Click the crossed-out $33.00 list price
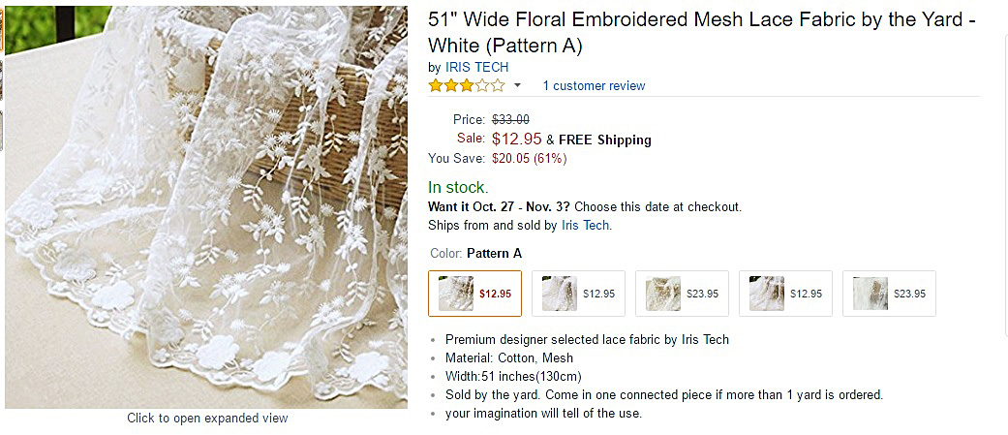This screenshot has width=1008, height=435. (x=510, y=119)
